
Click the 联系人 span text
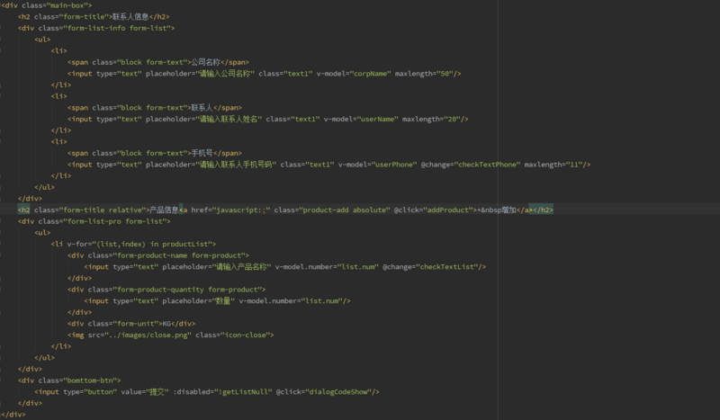202,107
